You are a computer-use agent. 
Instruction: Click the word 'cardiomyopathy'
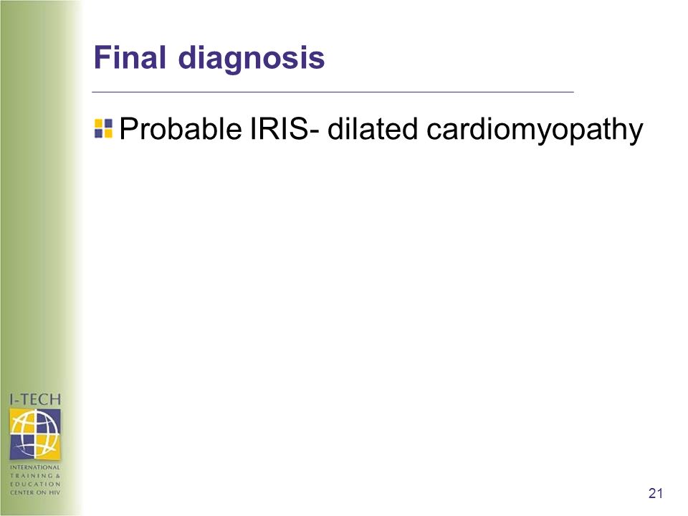[535, 130]
